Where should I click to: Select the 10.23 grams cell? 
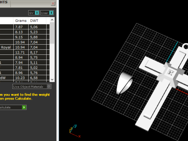[21, 78]
